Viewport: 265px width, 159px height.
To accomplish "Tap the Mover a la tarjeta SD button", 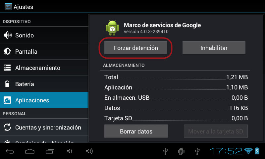I will [216, 131].
